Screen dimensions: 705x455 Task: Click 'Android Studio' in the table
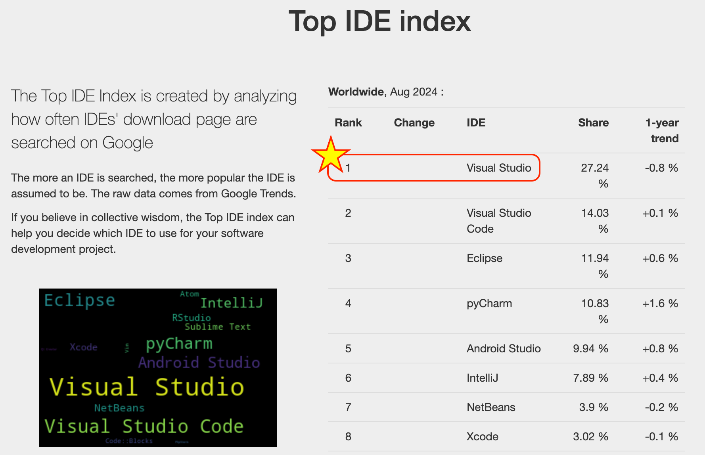[x=504, y=348]
